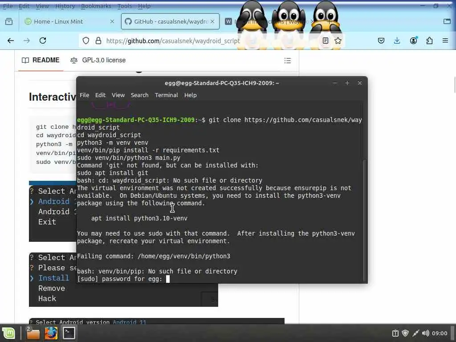Screen dimensions: 456x342
Task: Click 'Failing command: /home/egg/venv/bin/python3' line
Action: pos(154,256)
